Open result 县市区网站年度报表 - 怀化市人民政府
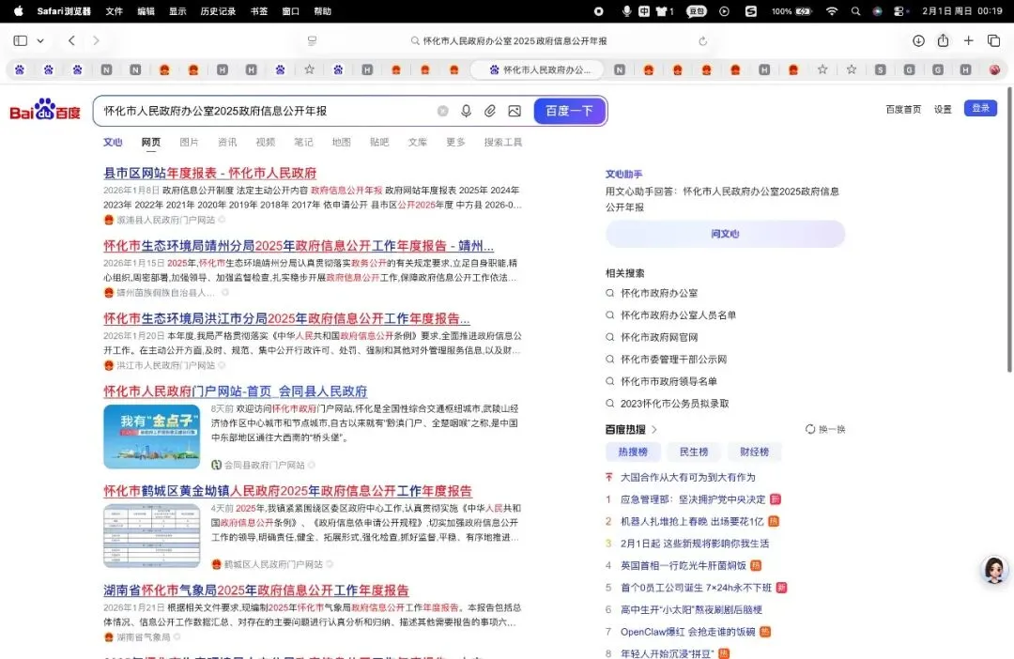 point(209,174)
